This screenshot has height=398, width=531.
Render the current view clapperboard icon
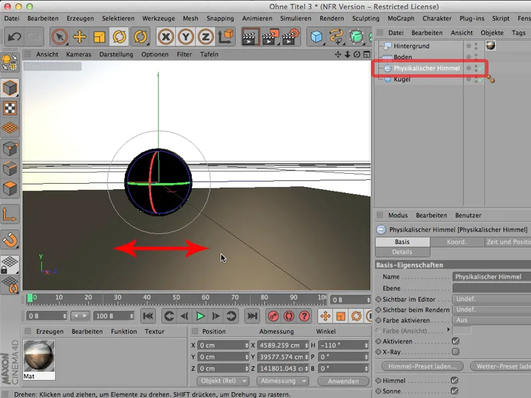pos(250,36)
